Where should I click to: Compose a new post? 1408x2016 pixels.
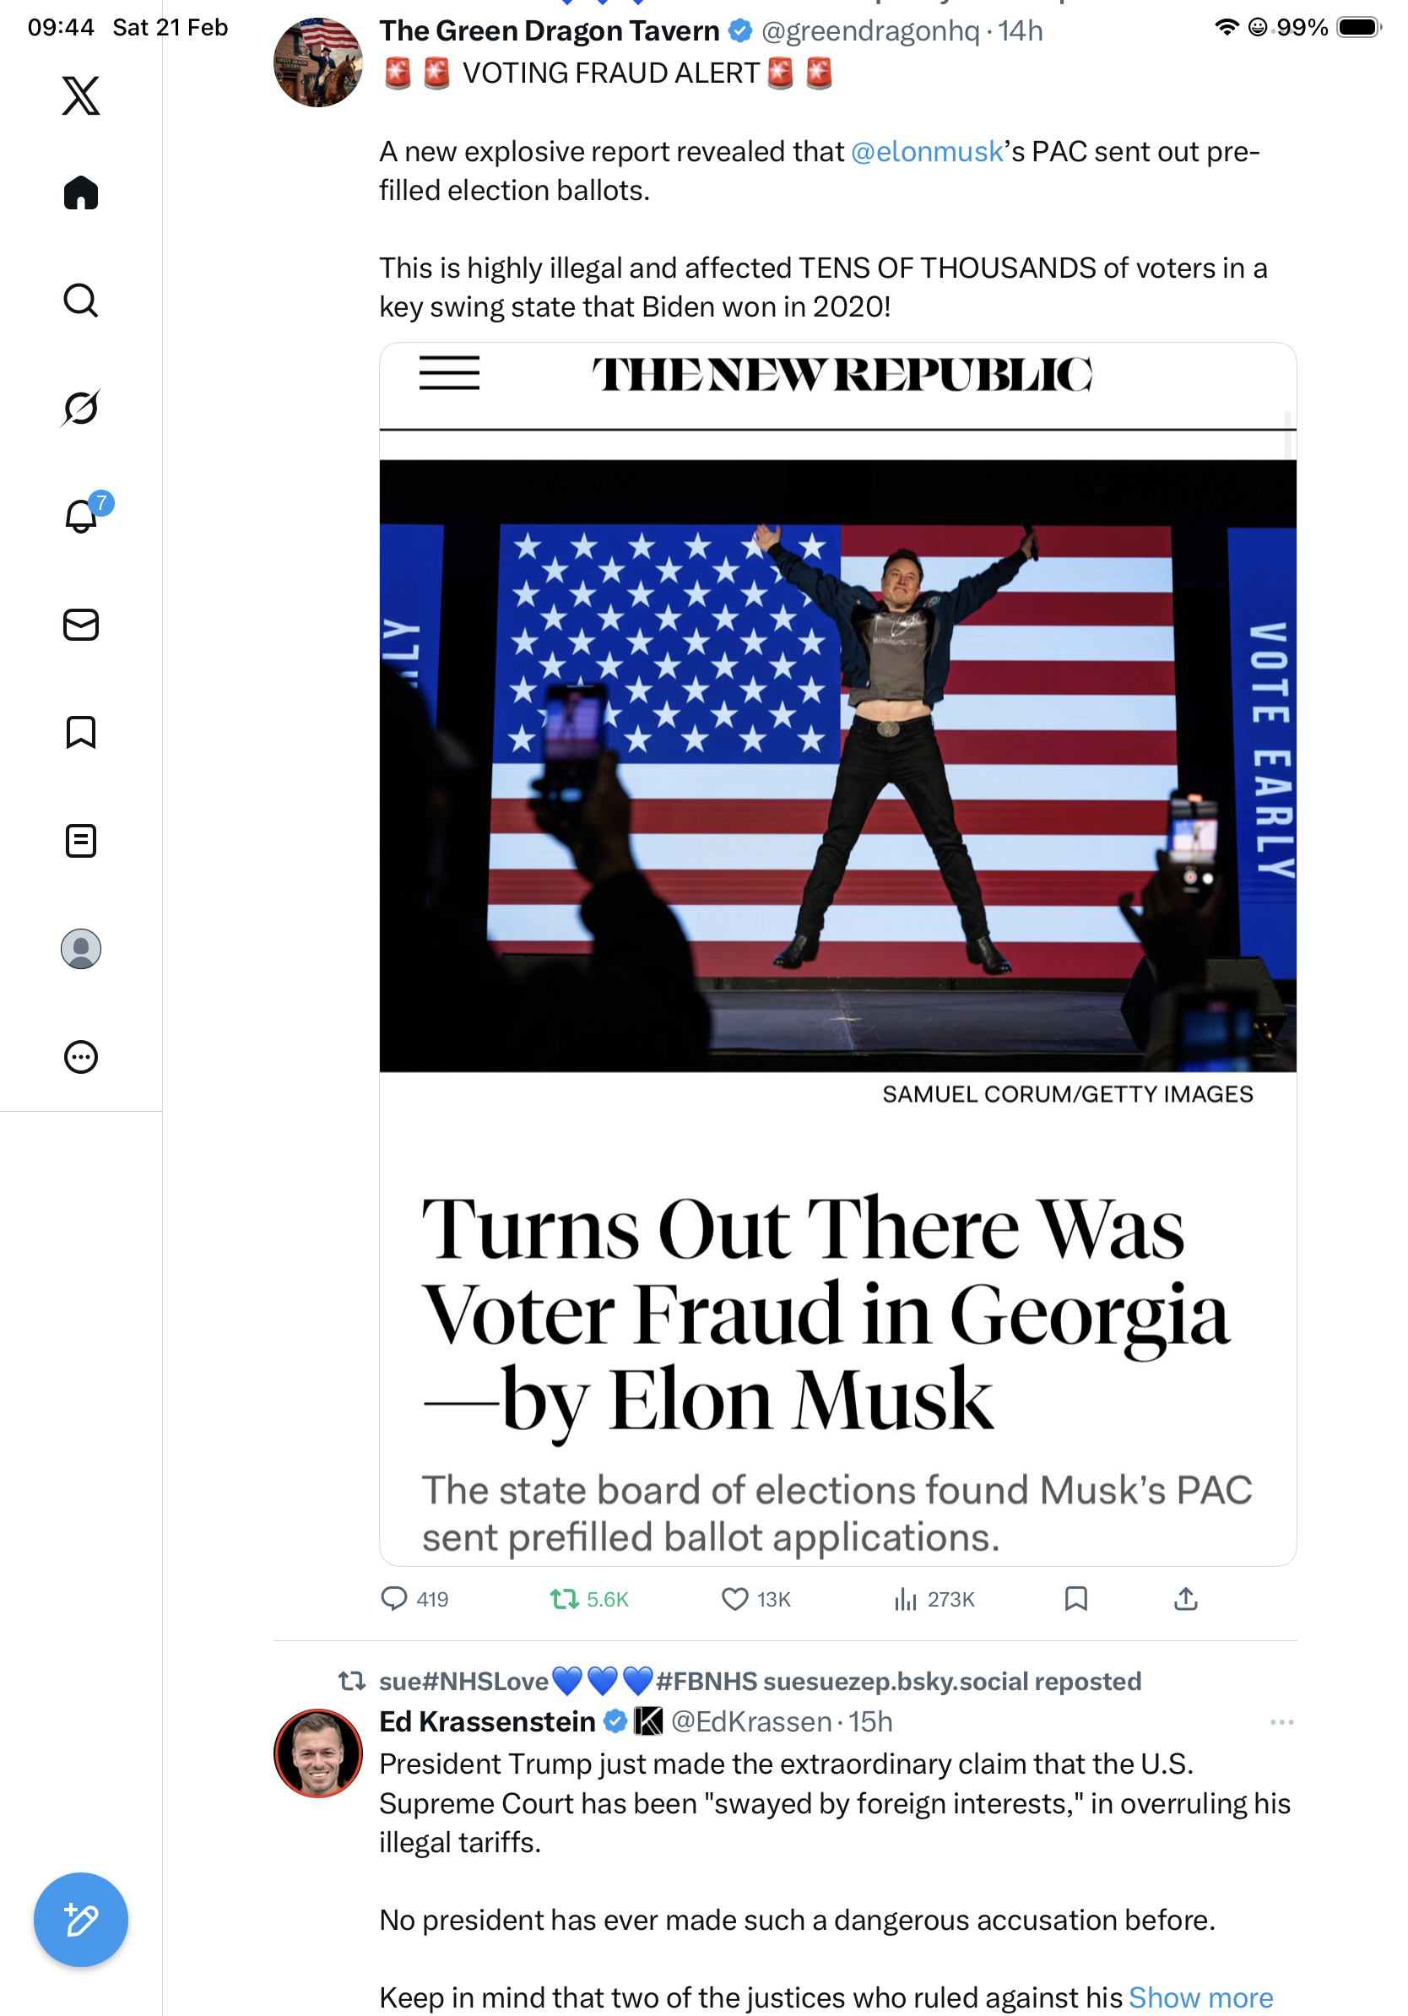click(x=81, y=1921)
